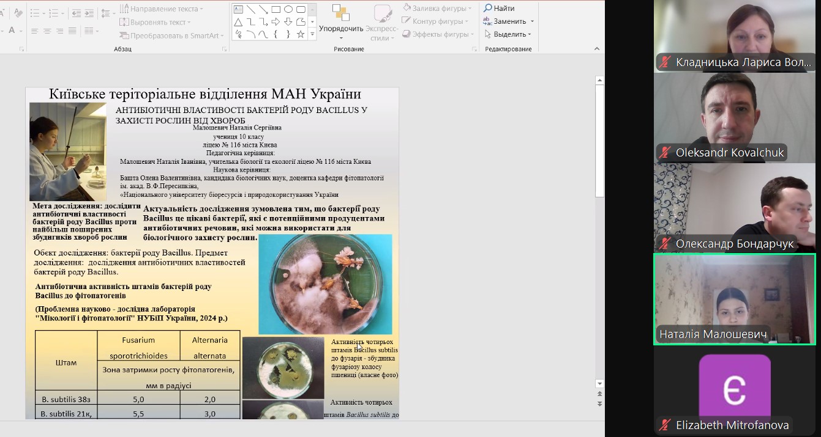
Task: Expand the shapes gallery with the More arrow
Action: point(312,35)
